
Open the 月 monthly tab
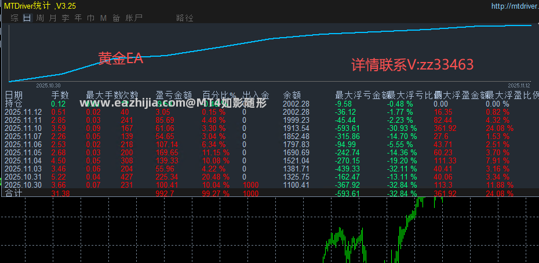pyautogui.click(x=53, y=18)
